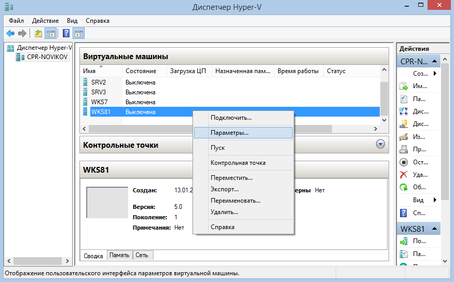Collapse the CPR-N... actions section

(436, 61)
